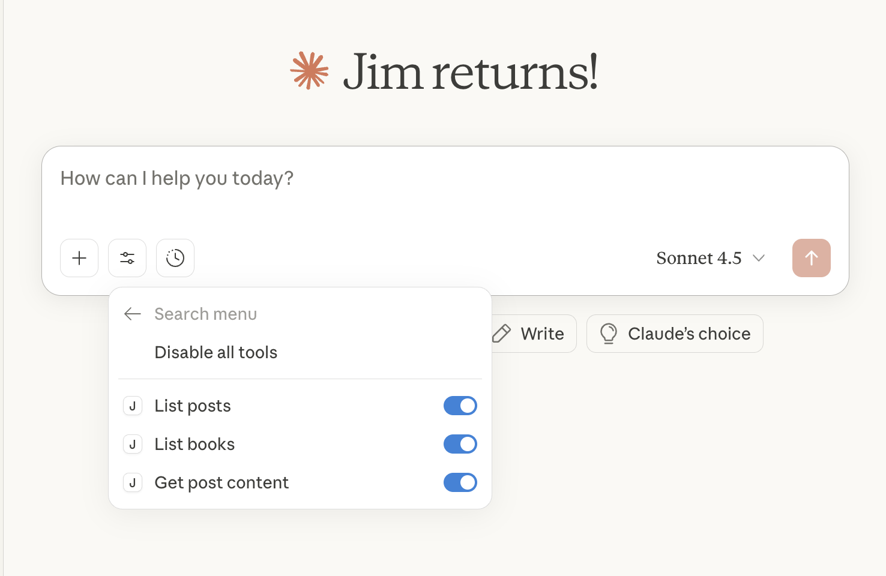Open the tools settings sliders icon
886x576 pixels.
[x=127, y=258]
